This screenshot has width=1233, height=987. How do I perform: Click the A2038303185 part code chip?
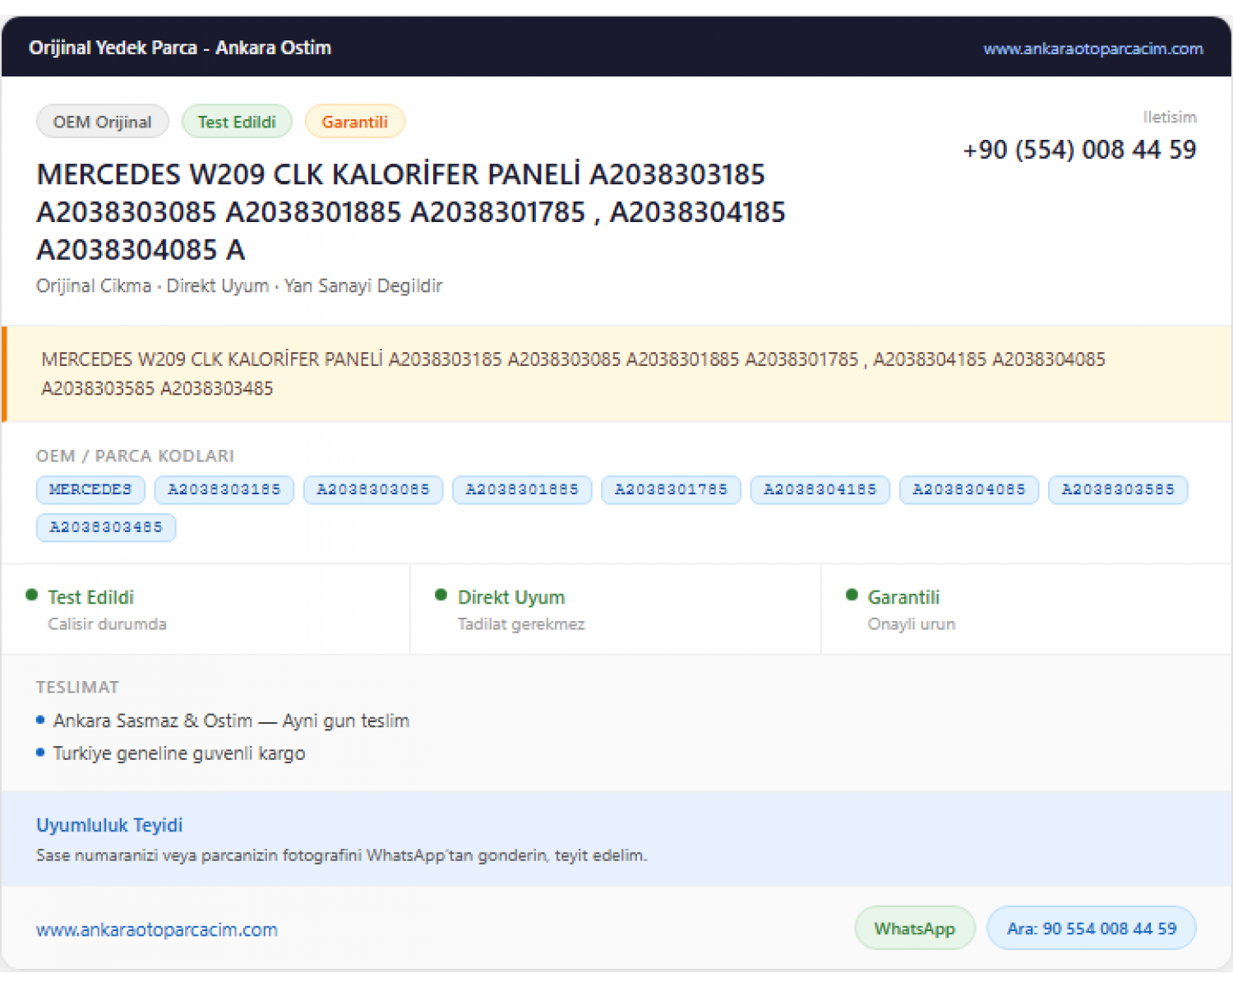[x=224, y=489]
